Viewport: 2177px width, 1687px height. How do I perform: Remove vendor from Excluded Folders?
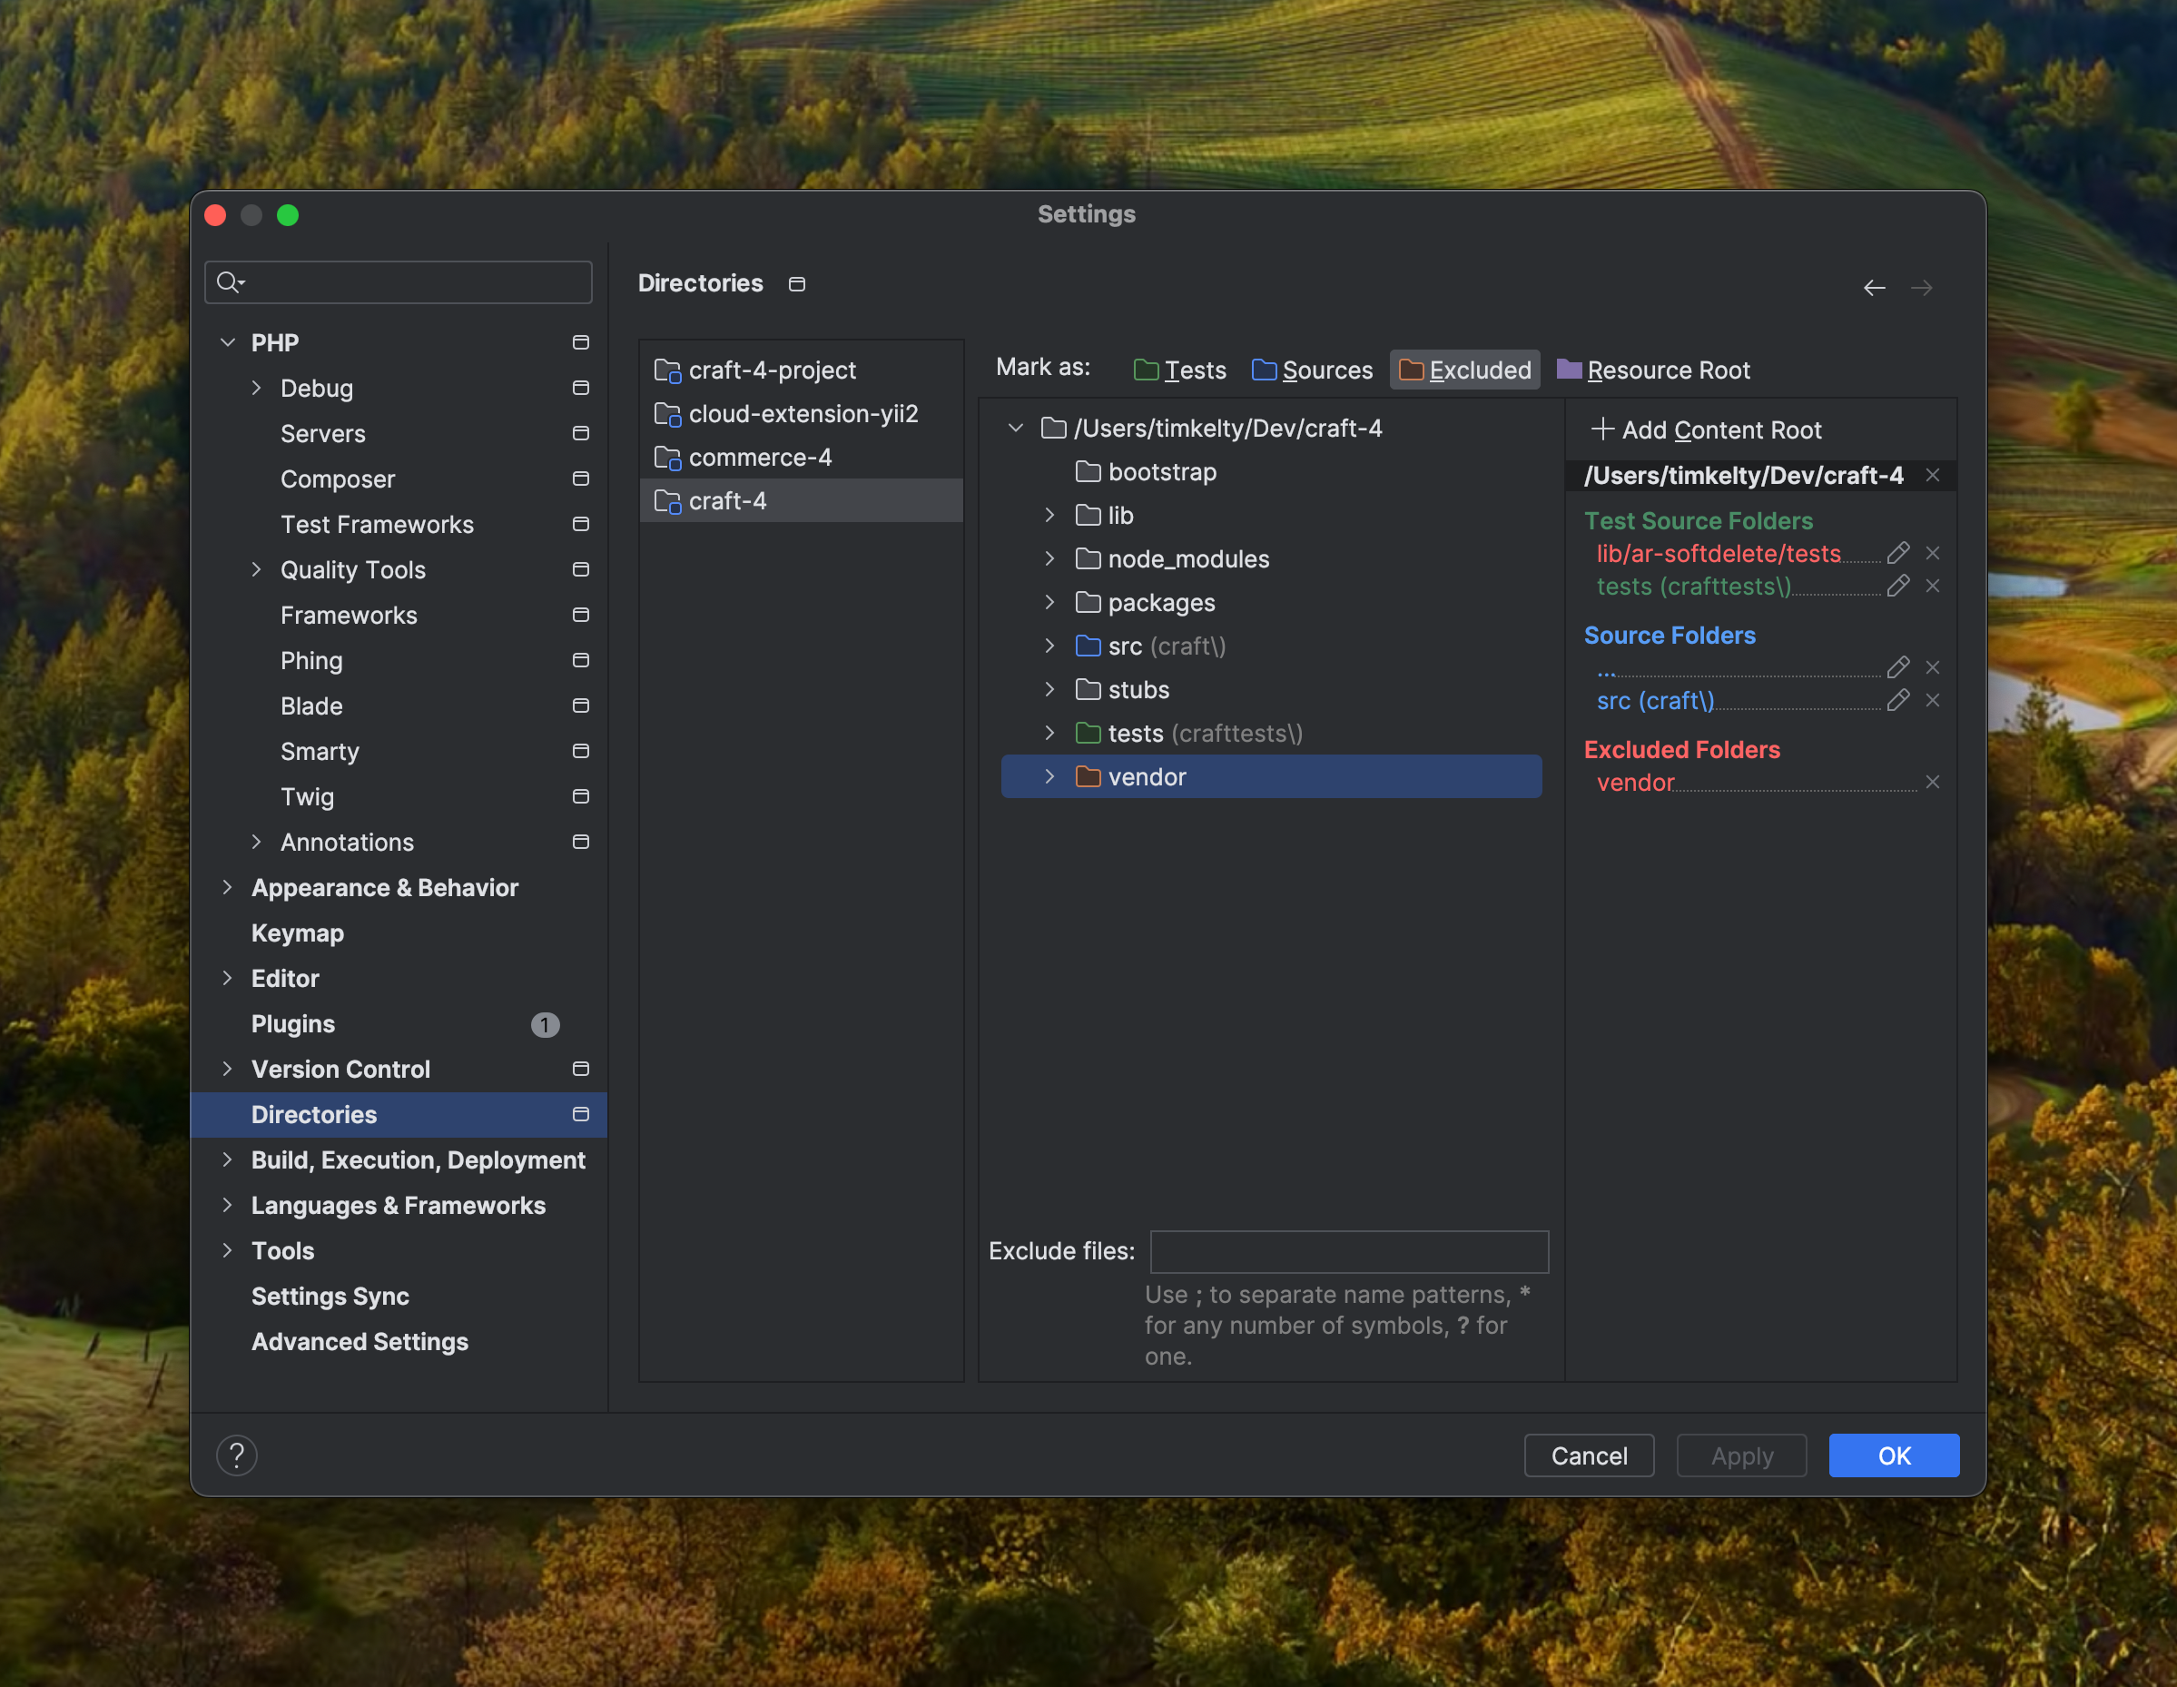[1932, 783]
